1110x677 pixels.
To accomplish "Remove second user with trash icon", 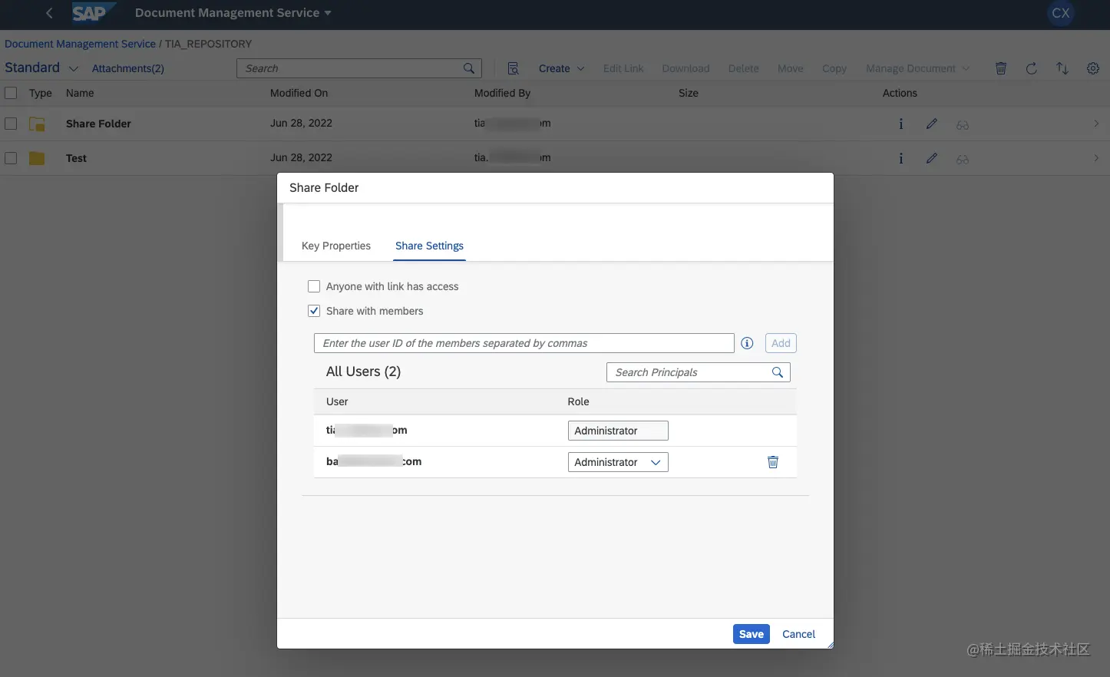I will coord(773,462).
